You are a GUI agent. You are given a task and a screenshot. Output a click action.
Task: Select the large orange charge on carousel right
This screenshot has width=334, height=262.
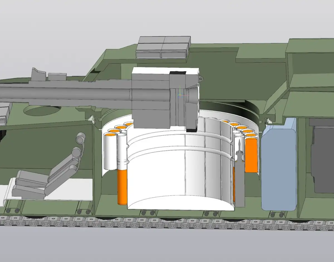tap(251, 155)
